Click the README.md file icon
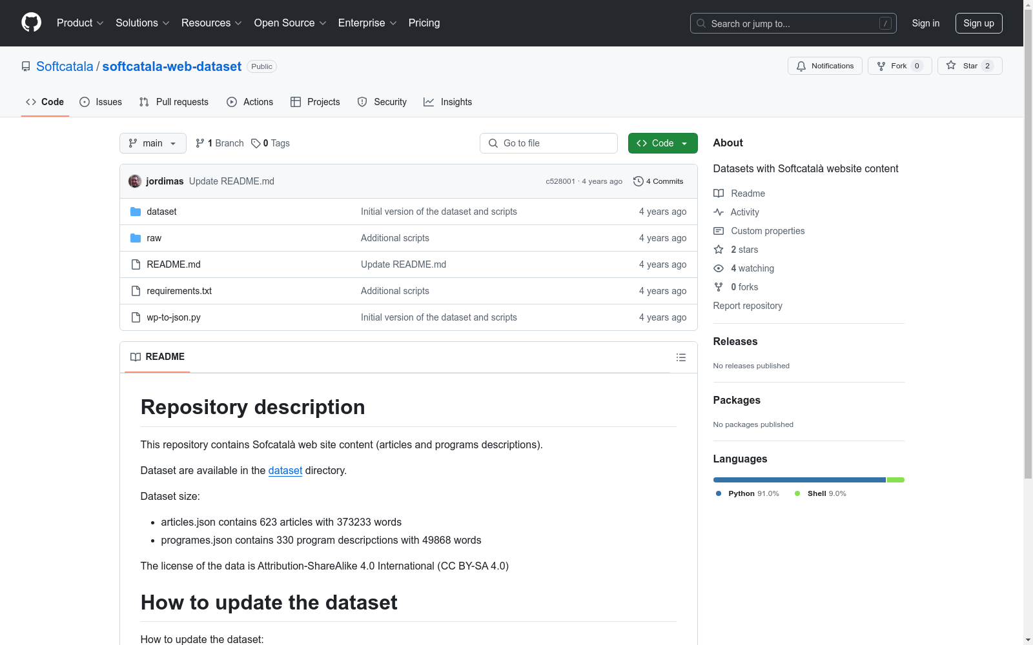This screenshot has height=645, width=1033. click(136, 264)
